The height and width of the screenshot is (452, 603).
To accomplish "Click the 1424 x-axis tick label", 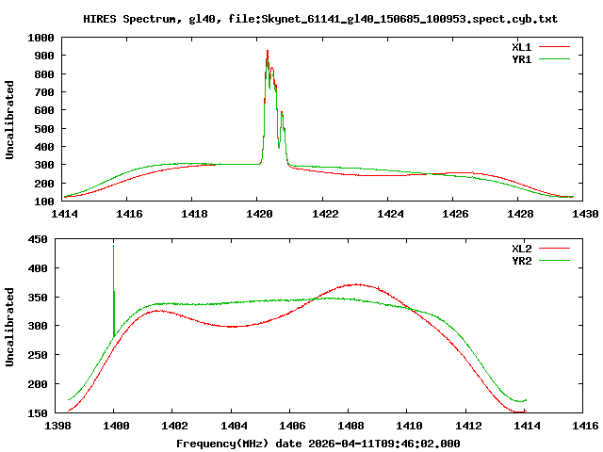I will pyautogui.click(x=390, y=214).
